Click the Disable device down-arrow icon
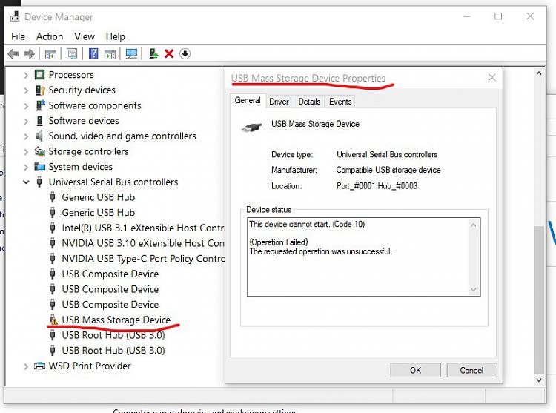Screen dimensions: 556x413 pos(185,54)
